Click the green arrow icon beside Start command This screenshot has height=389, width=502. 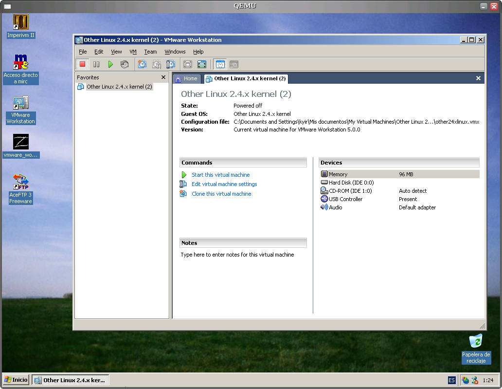[184, 175]
